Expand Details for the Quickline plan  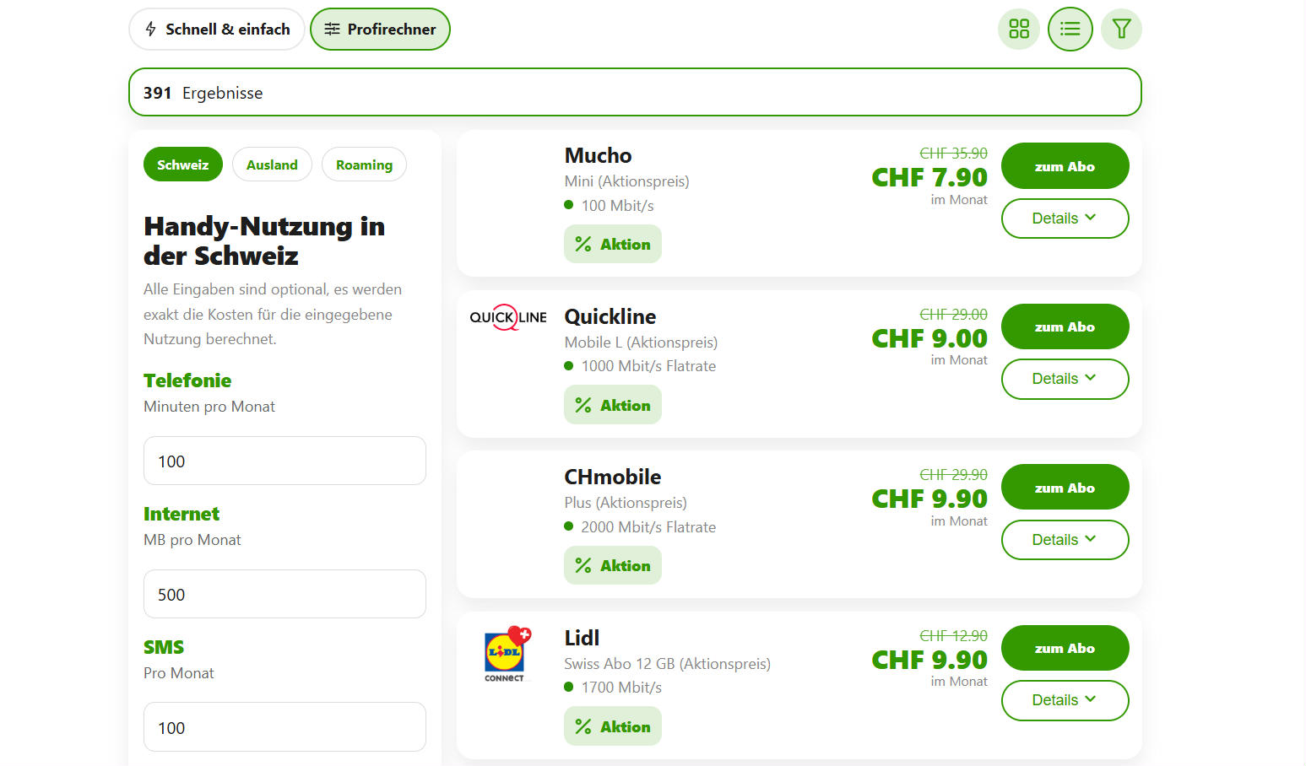click(1065, 379)
